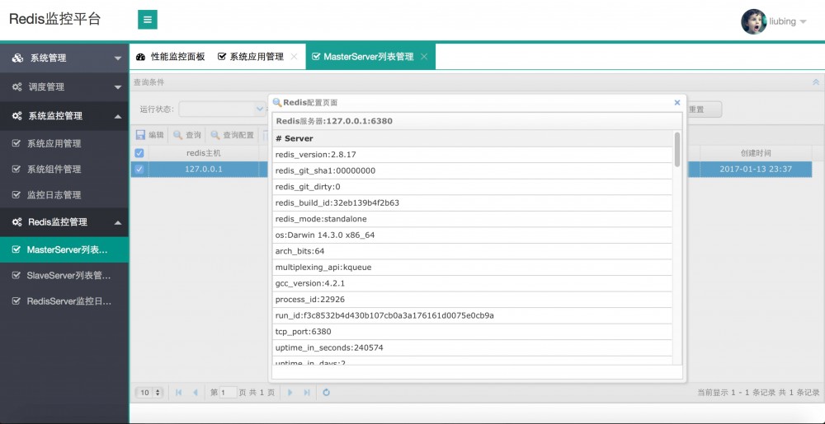Open the liubing user dropdown arrow
Viewport: 825px width, 424px height.
pyautogui.click(x=803, y=22)
